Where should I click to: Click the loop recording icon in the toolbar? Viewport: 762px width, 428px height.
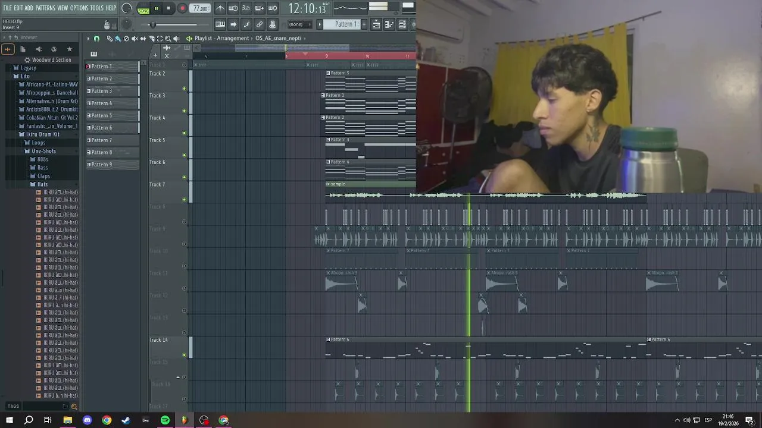tap(273, 8)
